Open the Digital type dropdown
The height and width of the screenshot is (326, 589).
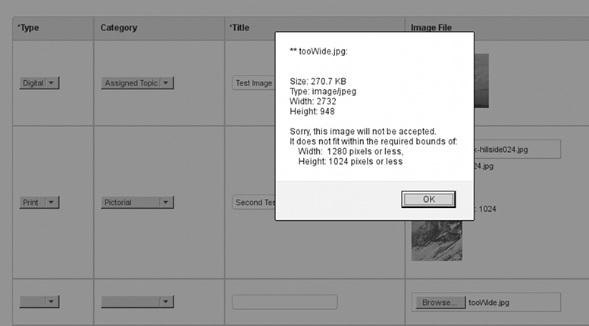tap(39, 82)
